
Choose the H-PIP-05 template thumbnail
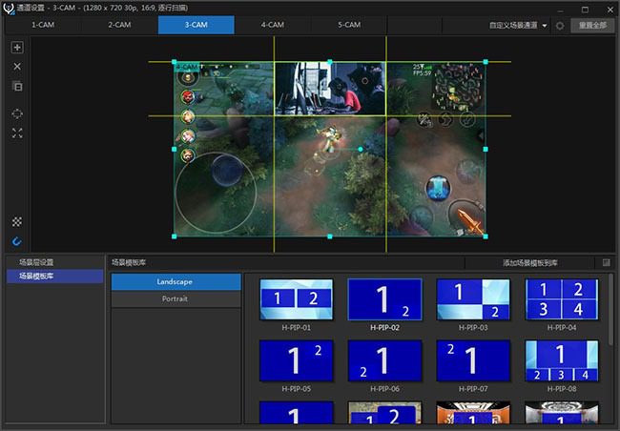tap(296, 360)
